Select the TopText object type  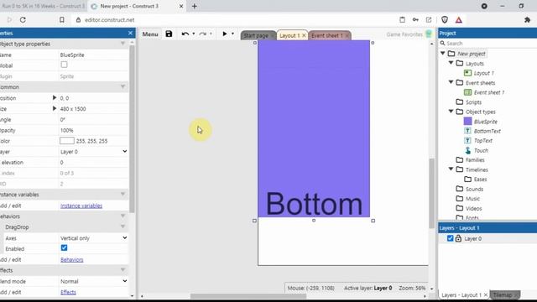point(483,141)
